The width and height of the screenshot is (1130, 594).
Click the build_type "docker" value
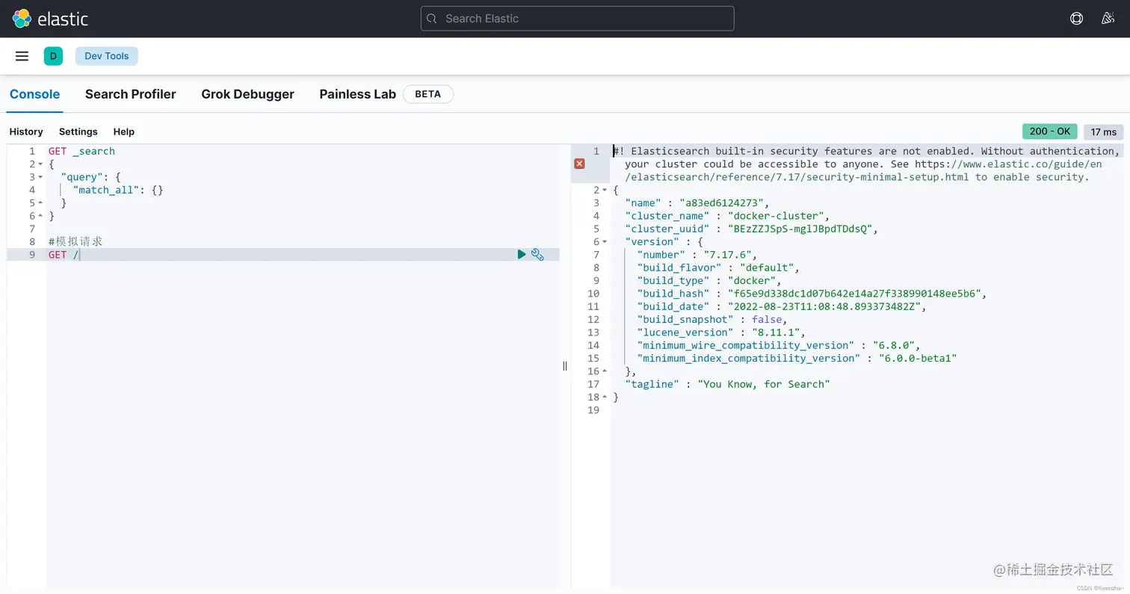(753, 281)
